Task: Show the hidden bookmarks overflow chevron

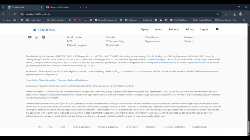Action: [x=244, y=20]
